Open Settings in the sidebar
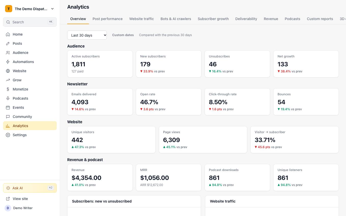Screen dimensions: 346x216 tap(30, 135)
